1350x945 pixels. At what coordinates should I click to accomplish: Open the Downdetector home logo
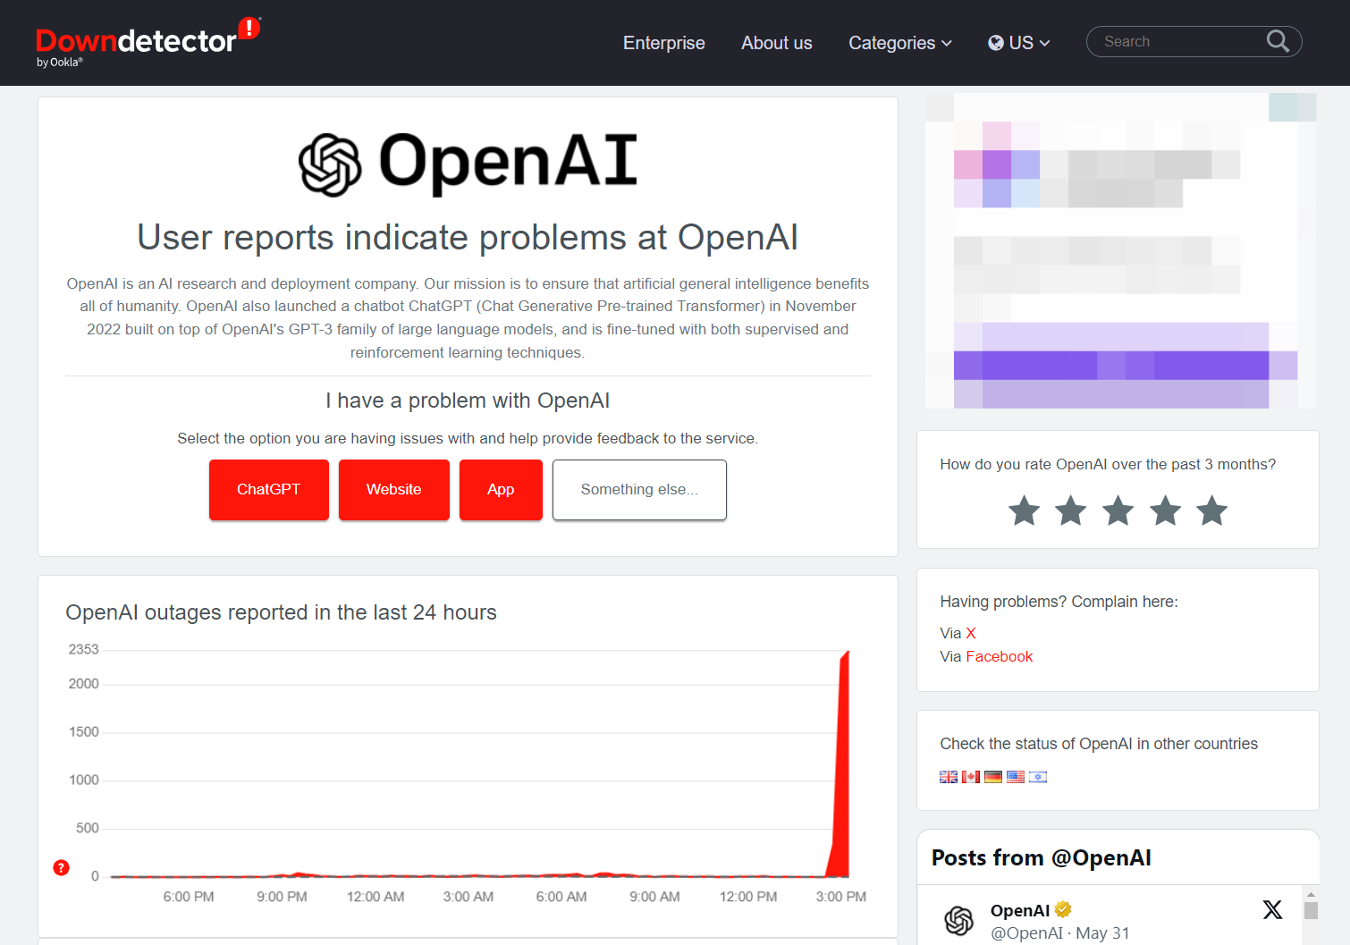(148, 42)
